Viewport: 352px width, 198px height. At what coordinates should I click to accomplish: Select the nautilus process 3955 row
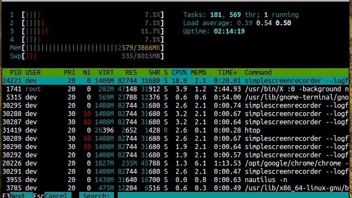pos(175,180)
